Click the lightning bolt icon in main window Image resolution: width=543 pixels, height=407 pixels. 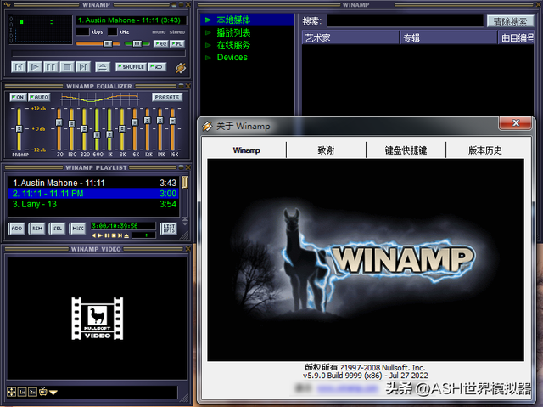click(x=181, y=68)
